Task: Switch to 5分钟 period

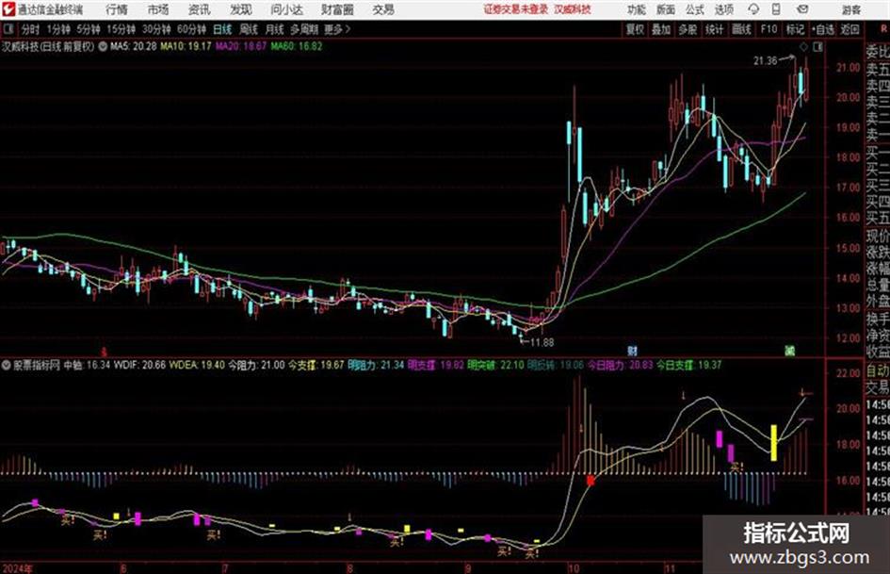Action: pyautogui.click(x=89, y=29)
